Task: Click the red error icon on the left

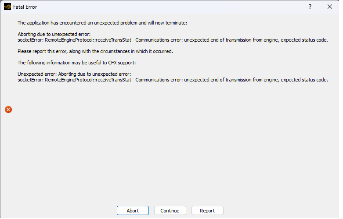Action: [x=8, y=109]
